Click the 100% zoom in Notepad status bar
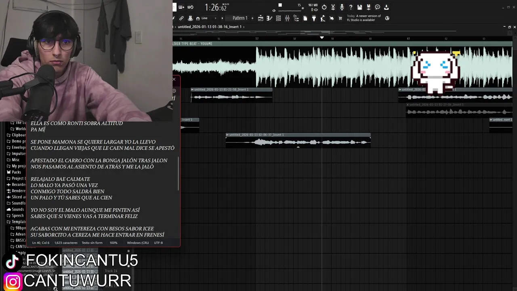Screen dimensions: 517x291 (113, 243)
